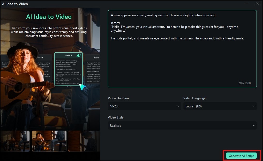Select the first preview thumbnail below banner
Screen dimensions: 263x161
[15, 141]
